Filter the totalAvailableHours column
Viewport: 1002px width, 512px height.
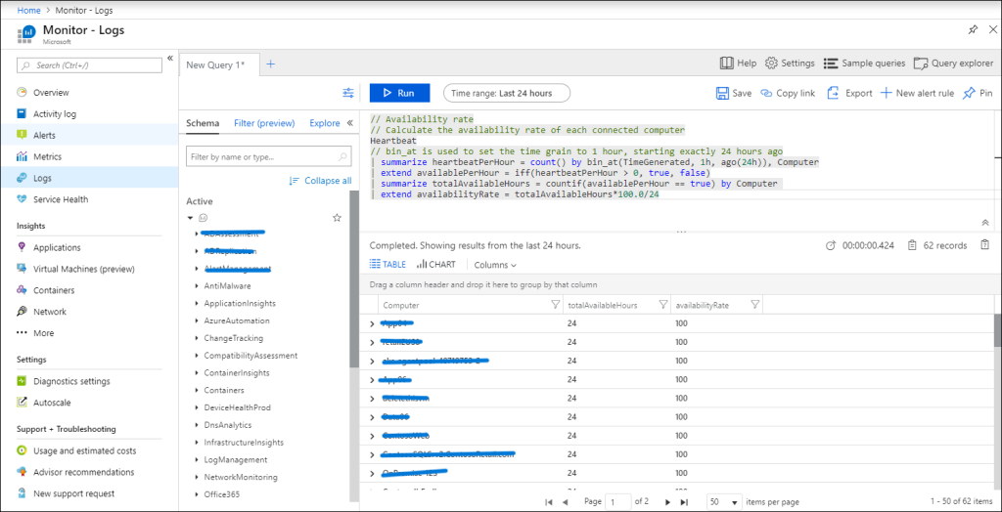tap(662, 305)
